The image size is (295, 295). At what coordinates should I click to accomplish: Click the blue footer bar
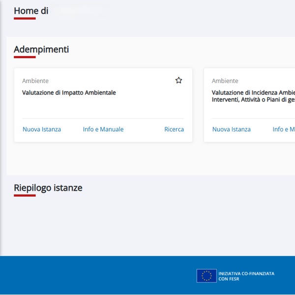coord(98,275)
